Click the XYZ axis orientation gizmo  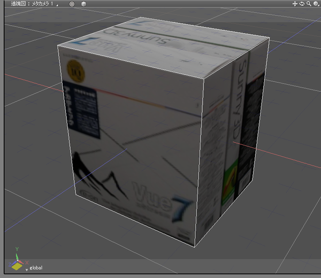tap(18, 259)
